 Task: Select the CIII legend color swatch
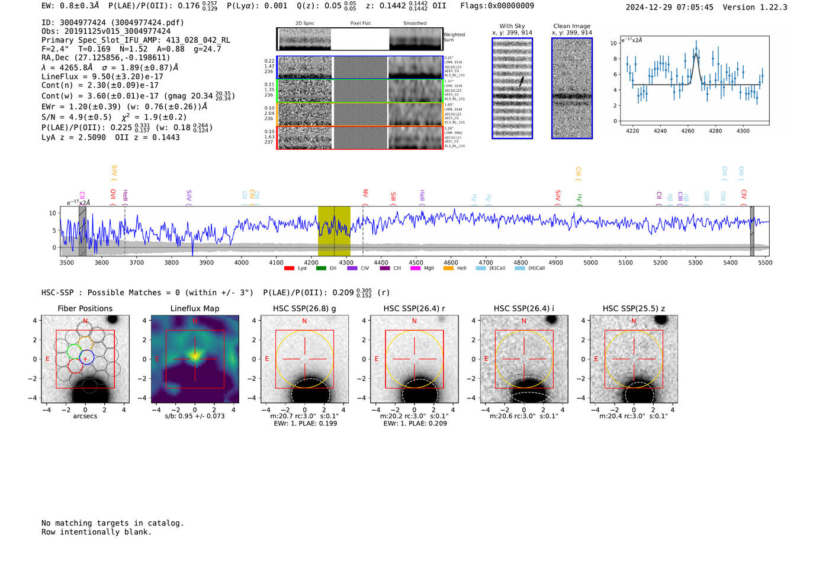tap(385, 268)
